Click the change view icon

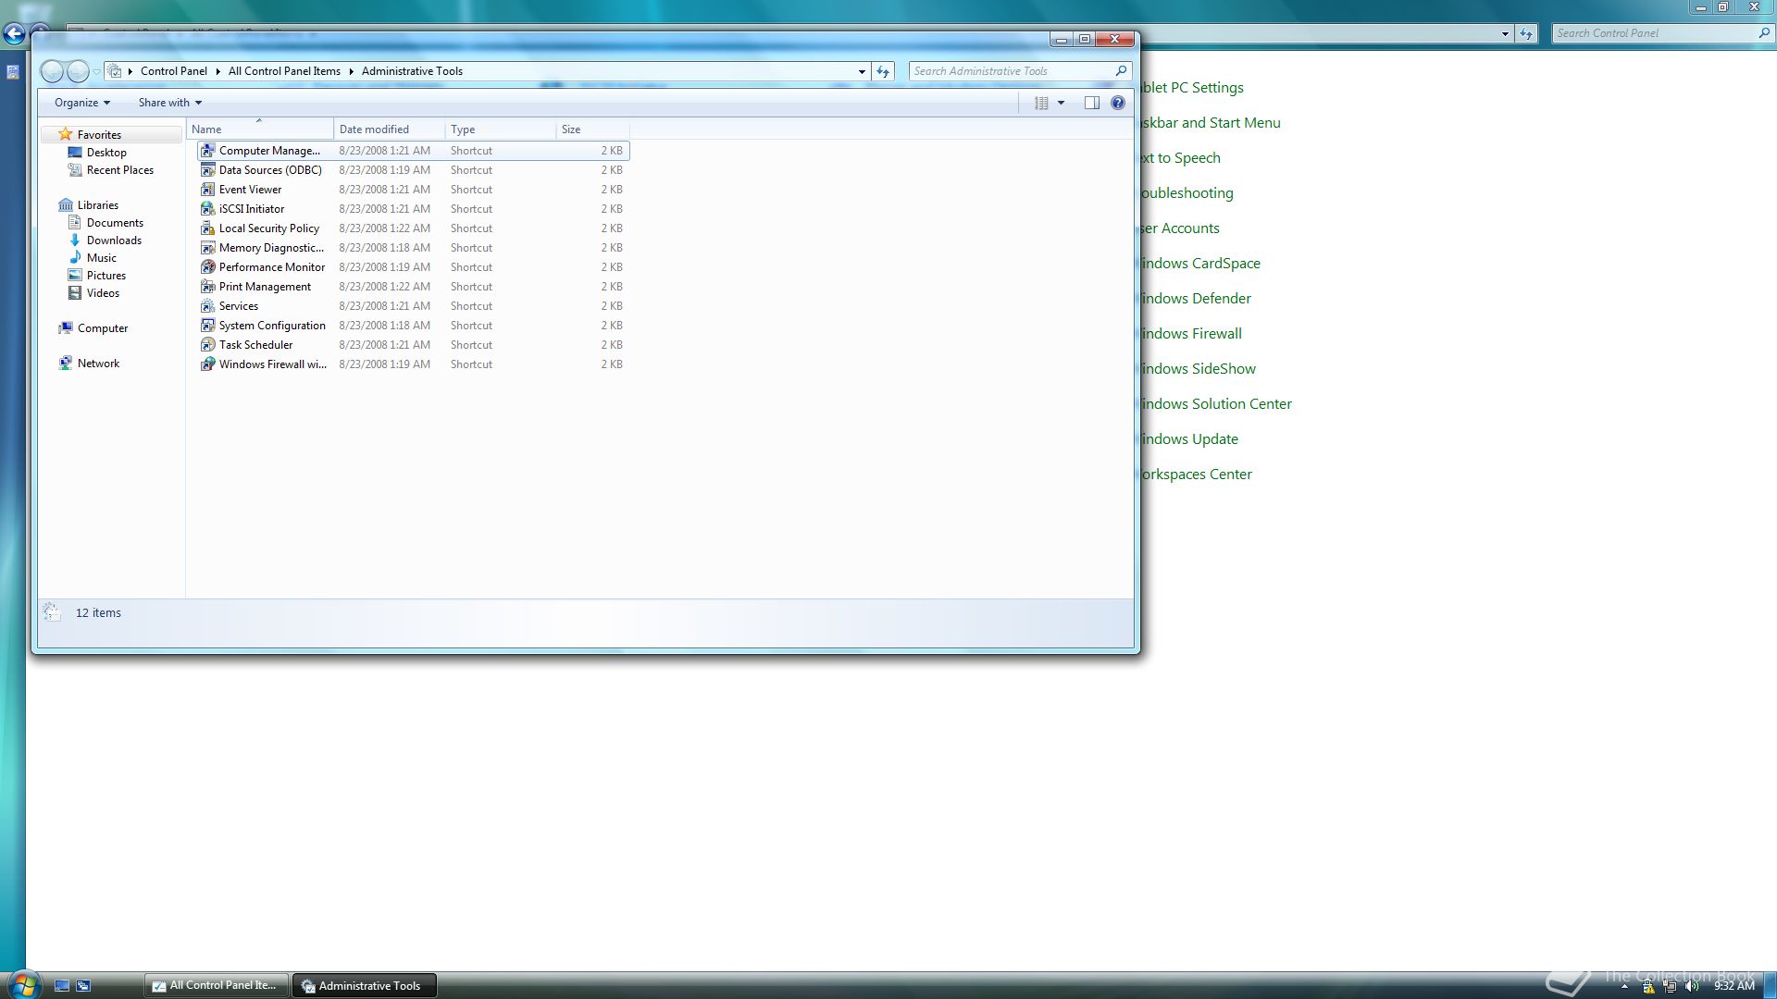click(1041, 103)
